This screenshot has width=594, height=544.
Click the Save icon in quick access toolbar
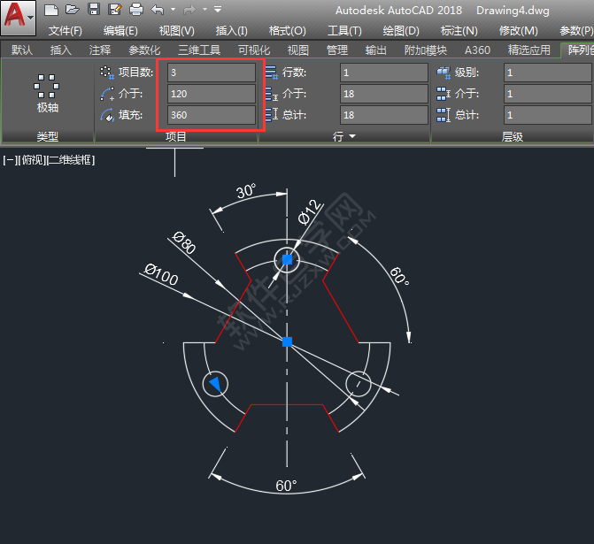[x=94, y=10]
